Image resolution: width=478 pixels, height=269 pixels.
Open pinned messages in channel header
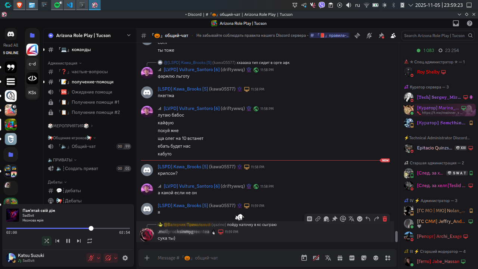pos(381,35)
